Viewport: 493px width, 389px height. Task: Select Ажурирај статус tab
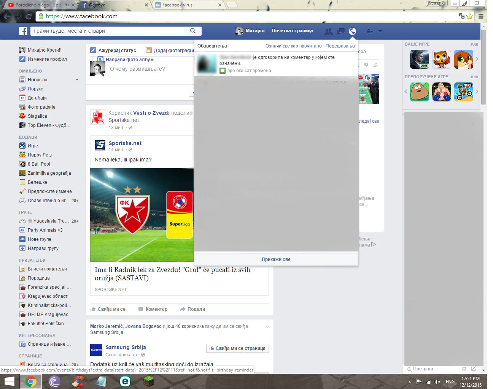113,50
